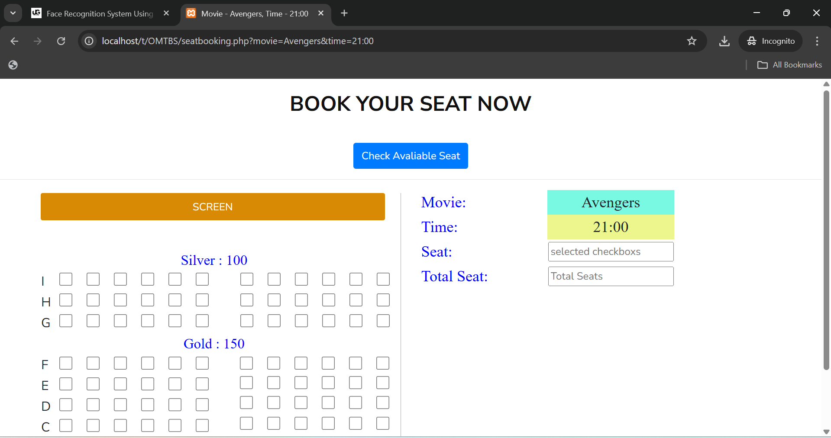
Task: Go back to previous page
Action: point(14,41)
